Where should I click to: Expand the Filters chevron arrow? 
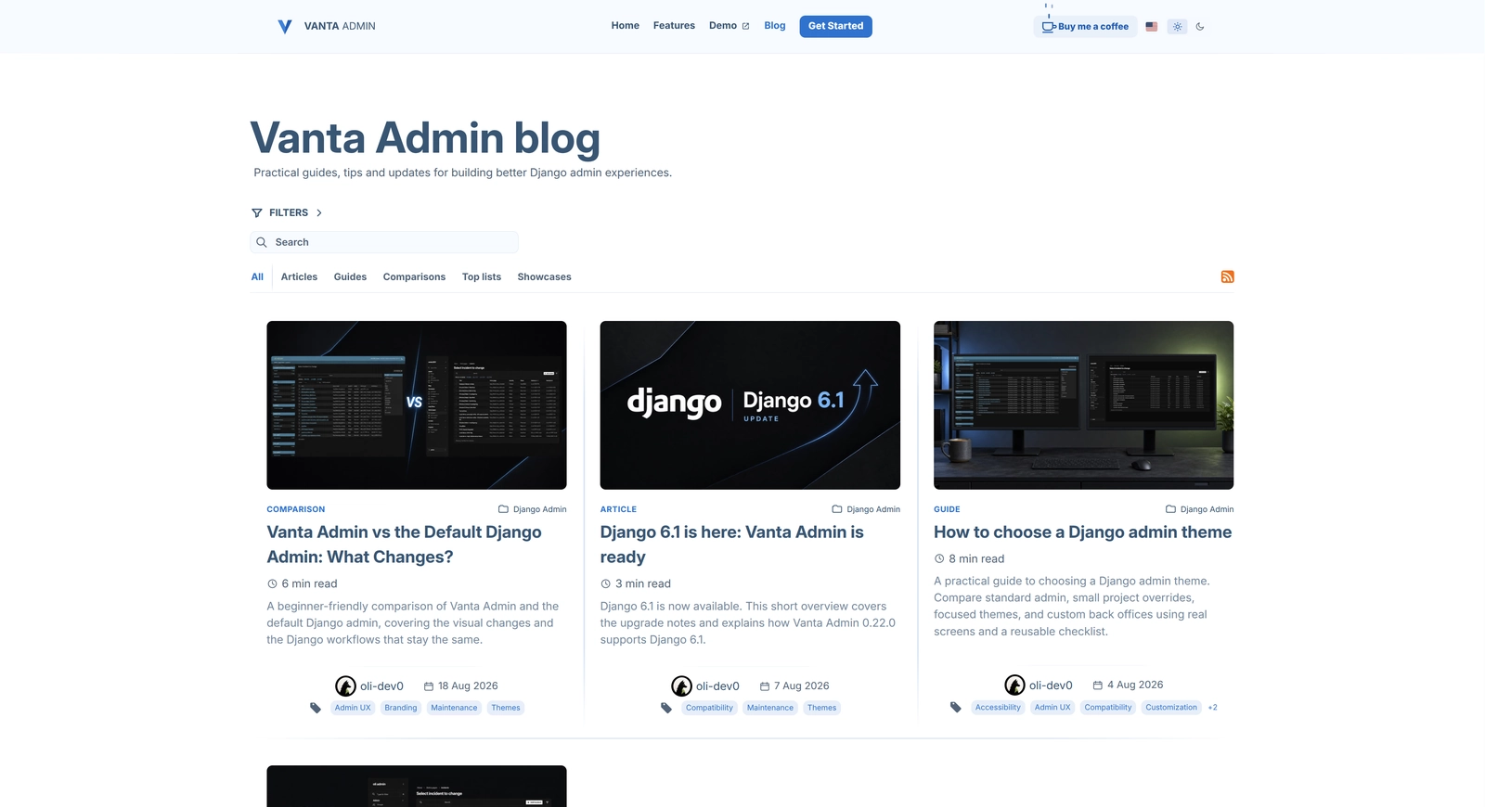click(x=319, y=212)
